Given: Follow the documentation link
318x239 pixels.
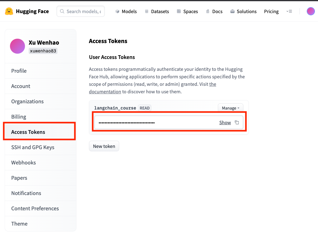Looking at the screenshot, I should coord(105,92).
